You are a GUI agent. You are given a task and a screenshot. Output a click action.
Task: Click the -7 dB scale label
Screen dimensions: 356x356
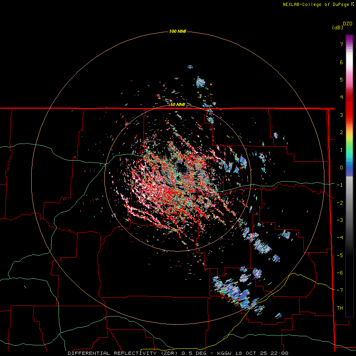pyautogui.click(x=340, y=290)
